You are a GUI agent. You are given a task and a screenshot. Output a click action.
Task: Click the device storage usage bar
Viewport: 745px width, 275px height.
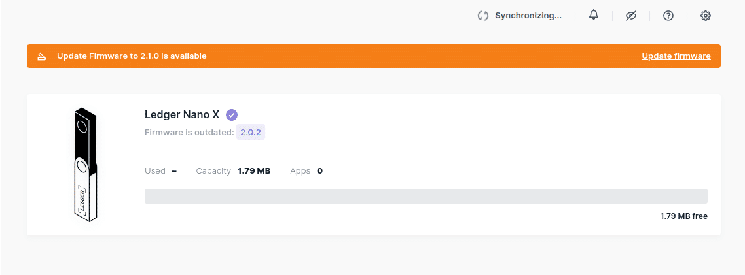pos(426,197)
